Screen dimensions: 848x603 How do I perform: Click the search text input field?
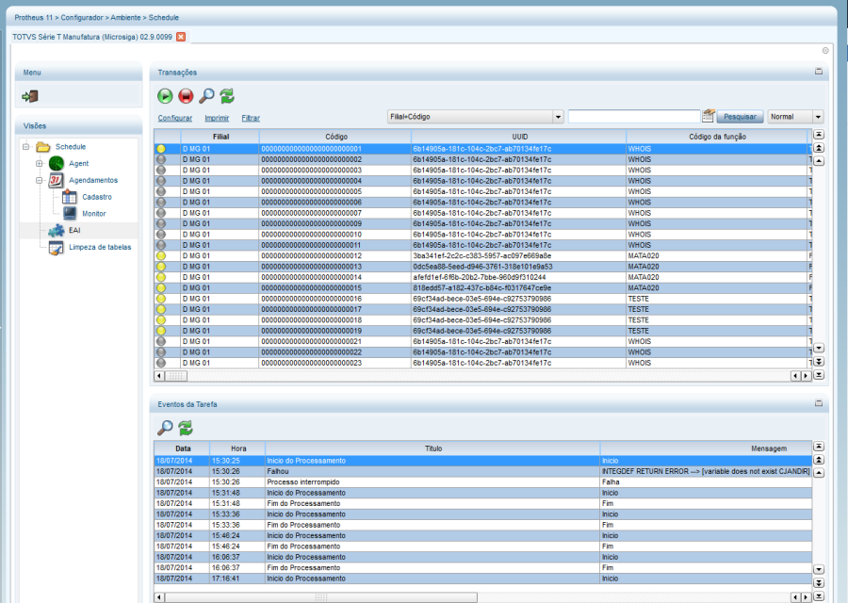pos(634,116)
